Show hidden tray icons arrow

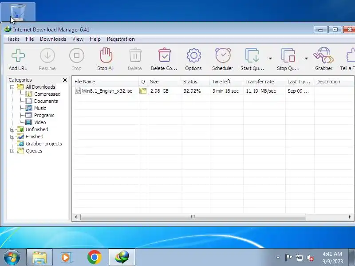[x=278, y=258]
